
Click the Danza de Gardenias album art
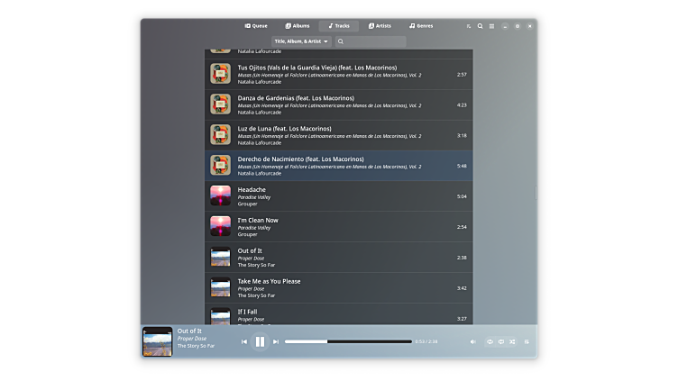tap(221, 104)
